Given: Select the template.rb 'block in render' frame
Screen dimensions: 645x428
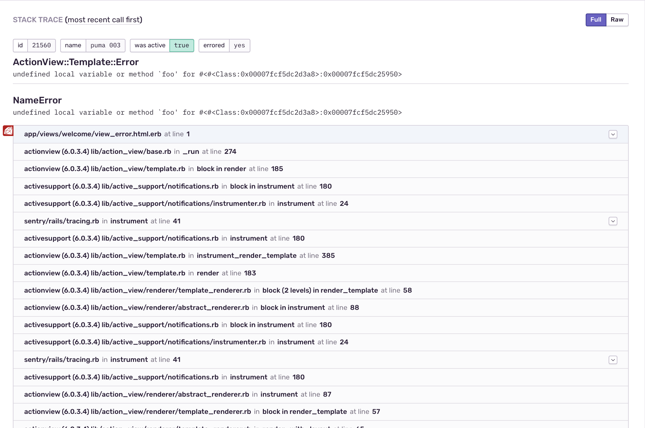Looking at the screenshot, I should click(x=153, y=169).
